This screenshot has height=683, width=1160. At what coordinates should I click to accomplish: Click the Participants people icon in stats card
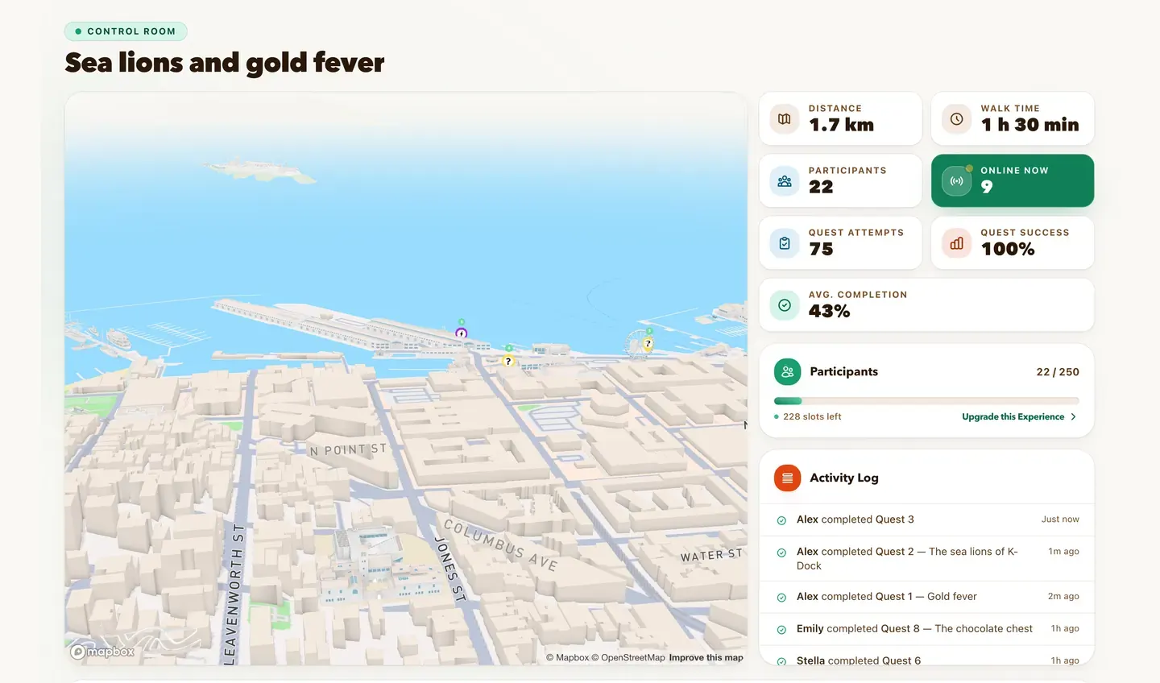coord(784,181)
